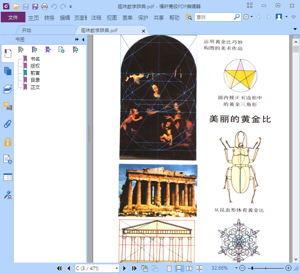Open file using the folder icon
300x274 pixels.
16,7
